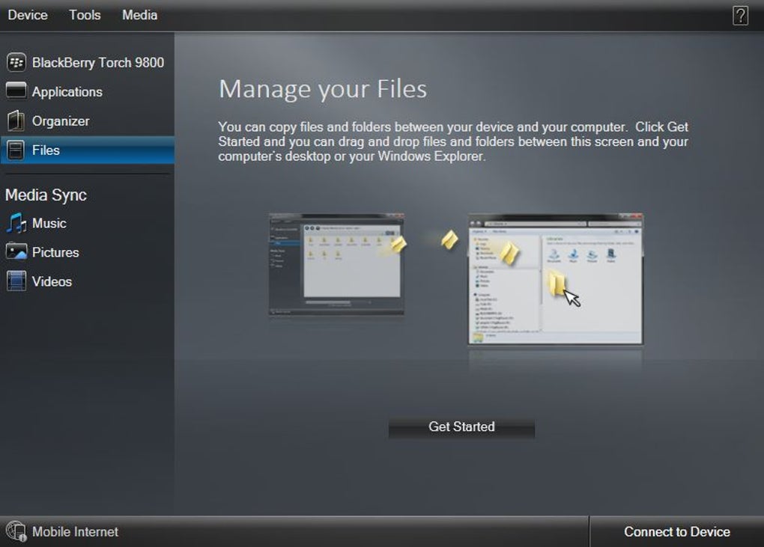Image resolution: width=764 pixels, height=547 pixels.
Task: Select BlackBerry Torch 9800 label
Action: 98,63
